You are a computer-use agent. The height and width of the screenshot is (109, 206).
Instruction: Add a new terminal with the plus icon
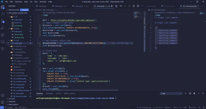[185, 93]
